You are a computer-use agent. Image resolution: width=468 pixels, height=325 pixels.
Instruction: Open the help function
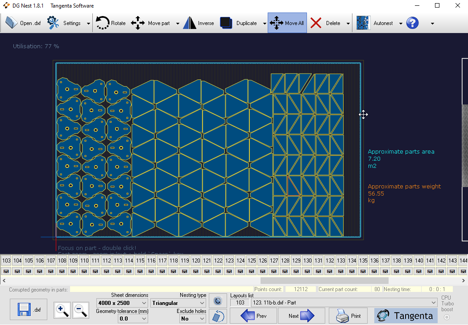[412, 23]
